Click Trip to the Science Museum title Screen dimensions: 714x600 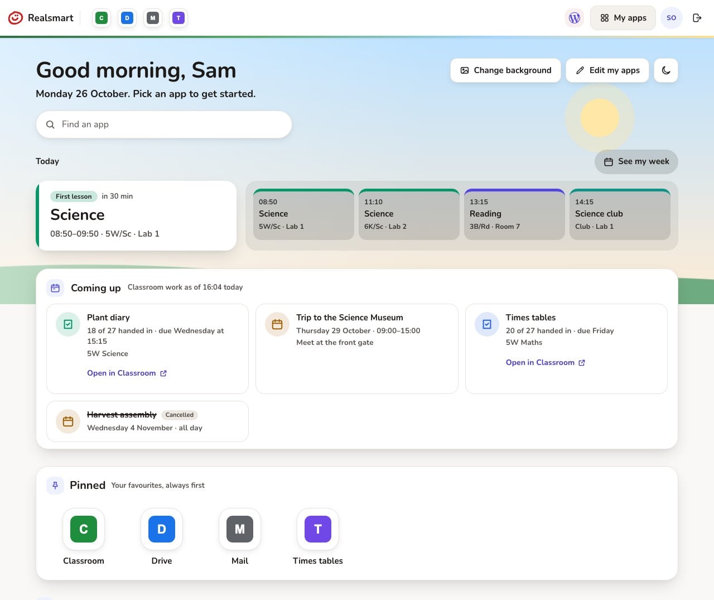tap(350, 318)
